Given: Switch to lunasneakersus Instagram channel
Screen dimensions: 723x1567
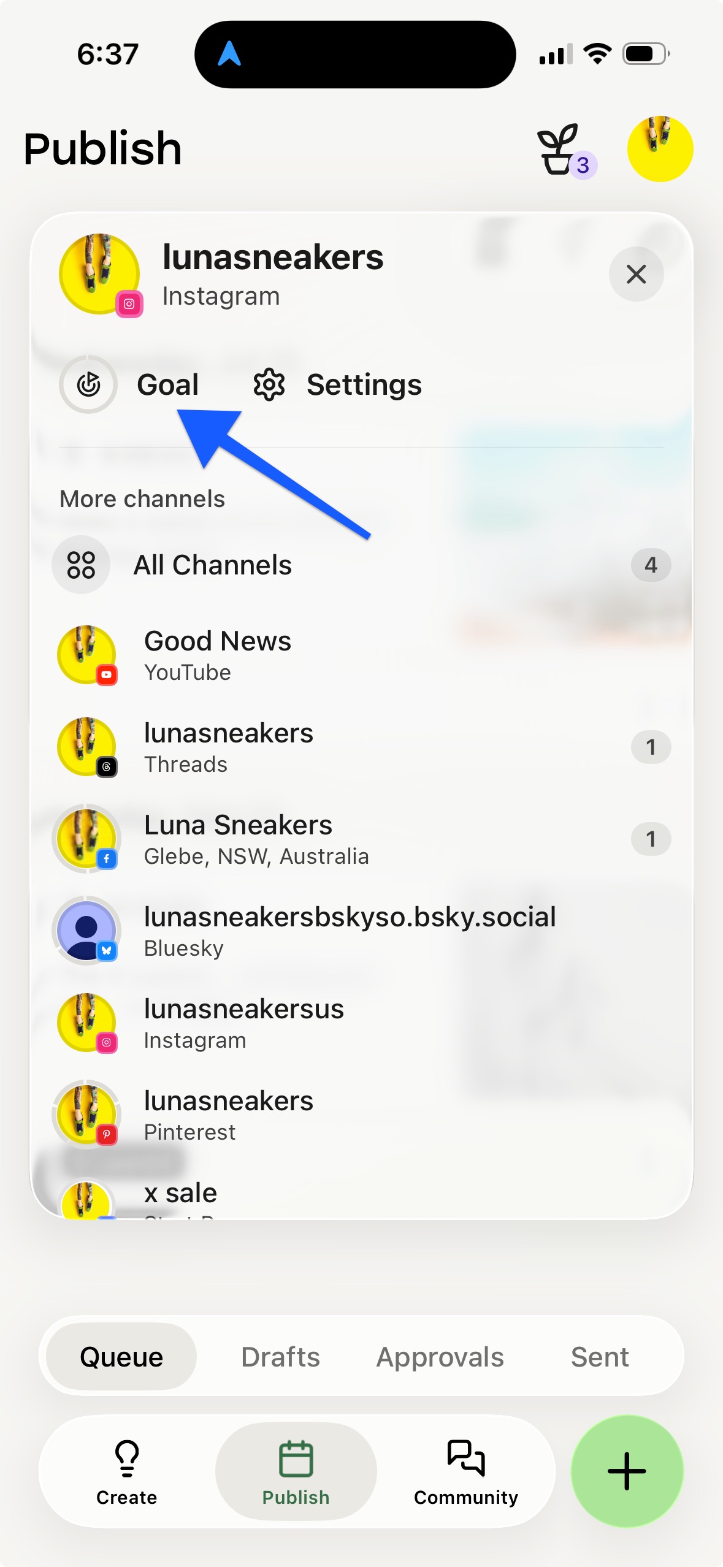Looking at the screenshot, I should coord(361,1023).
